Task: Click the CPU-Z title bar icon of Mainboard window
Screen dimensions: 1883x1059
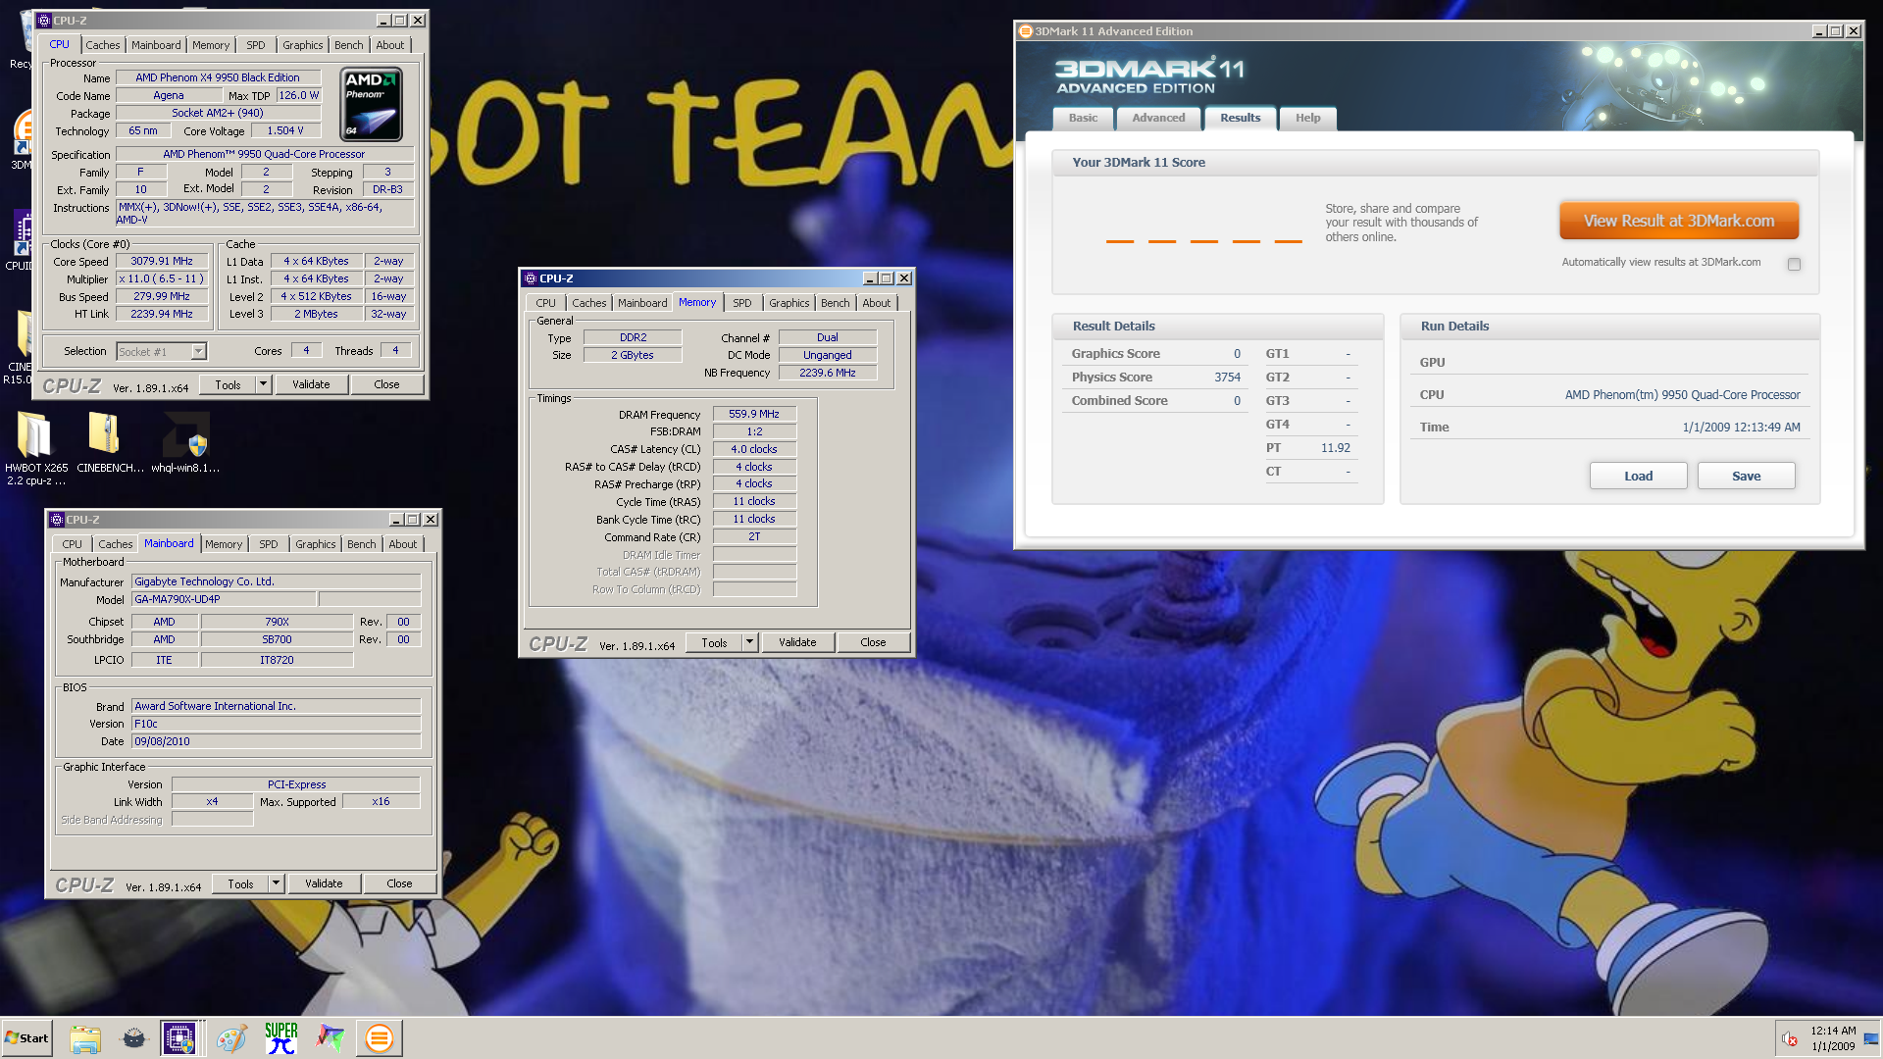Action: (x=57, y=520)
